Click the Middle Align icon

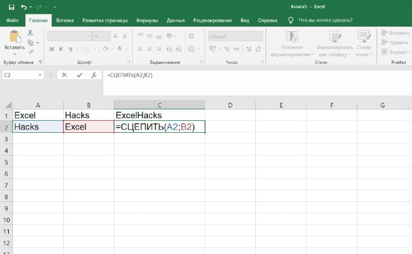pos(150,36)
